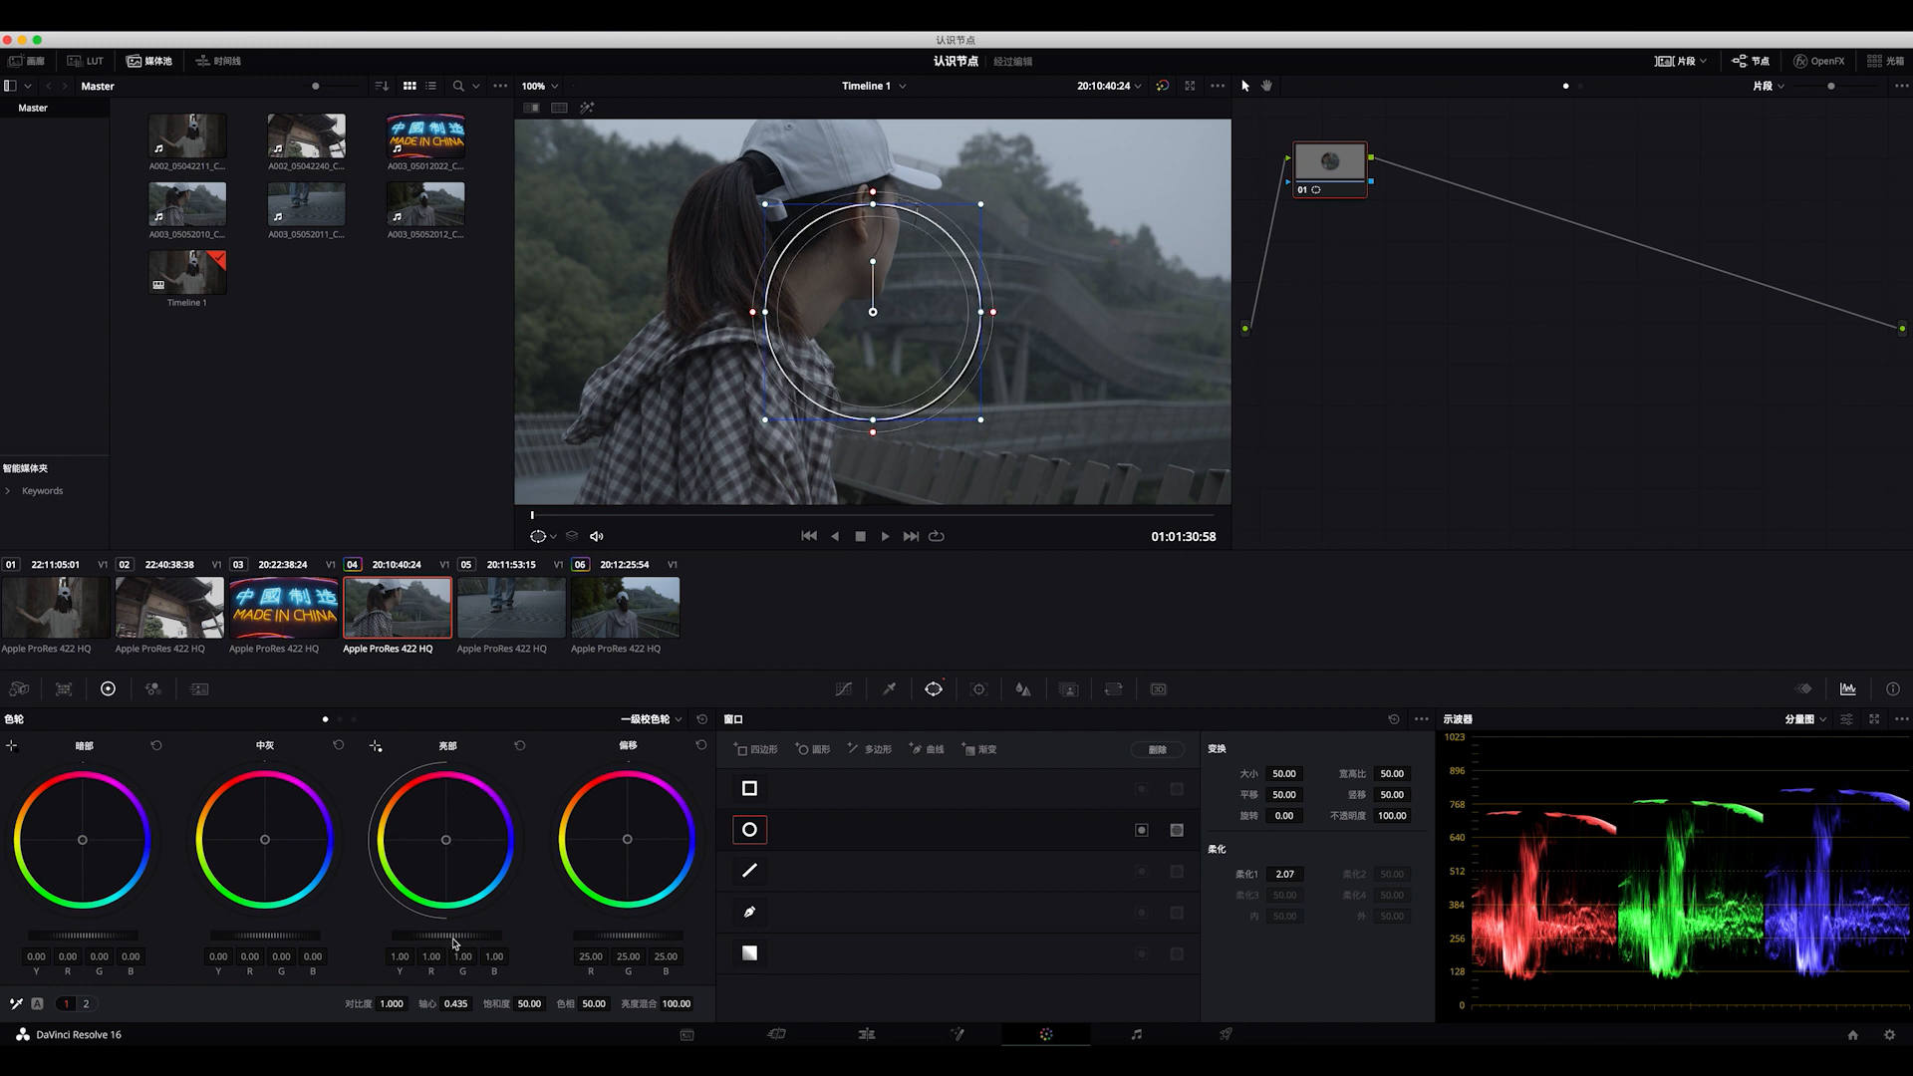Reset the 暗部 (Lift) color wheel
The image size is (1913, 1076).
click(x=156, y=745)
